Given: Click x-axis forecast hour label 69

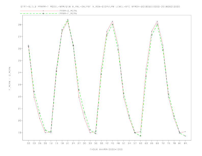Looking at the screenshot, I should 157,143.
